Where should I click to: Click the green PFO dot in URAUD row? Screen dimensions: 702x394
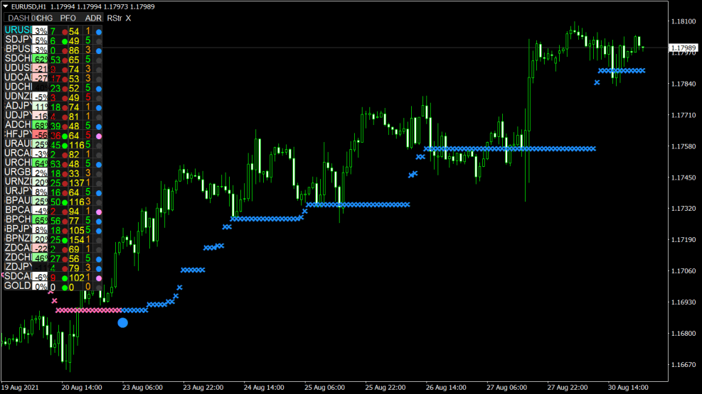(65, 146)
